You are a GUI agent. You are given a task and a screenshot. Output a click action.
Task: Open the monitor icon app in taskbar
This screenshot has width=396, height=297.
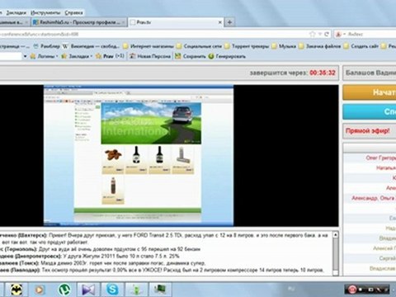click(160, 290)
